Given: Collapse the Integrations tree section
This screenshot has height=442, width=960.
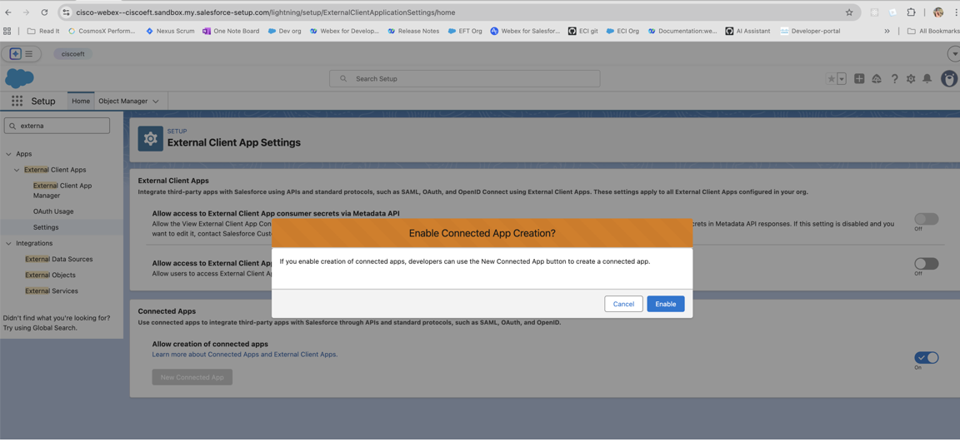Looking at the screenshot, I should 8,243.
